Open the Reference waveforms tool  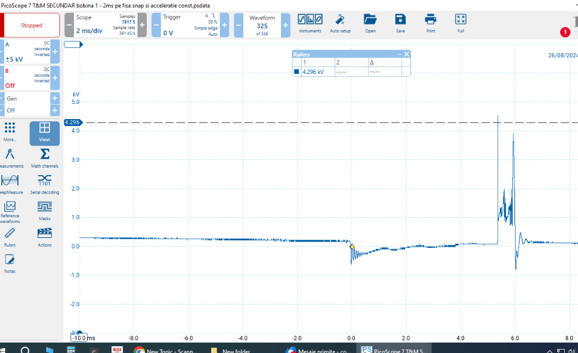tap(10, 211)
